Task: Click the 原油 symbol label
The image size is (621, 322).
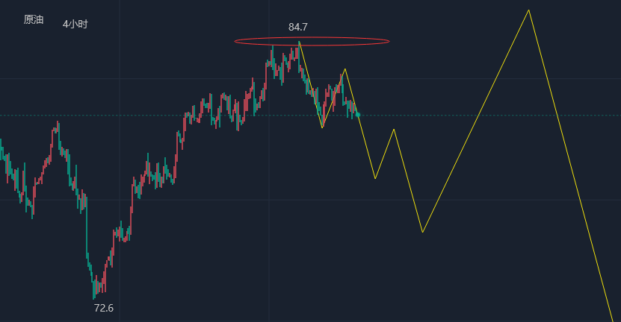Action: [34, 20]
